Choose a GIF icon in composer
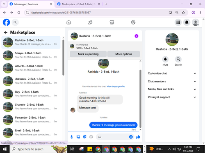The image size is (205, 153). coord(91,137)
